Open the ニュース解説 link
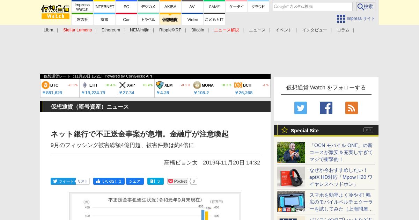This screenshot has width=419, height=220. coord(227,30)
